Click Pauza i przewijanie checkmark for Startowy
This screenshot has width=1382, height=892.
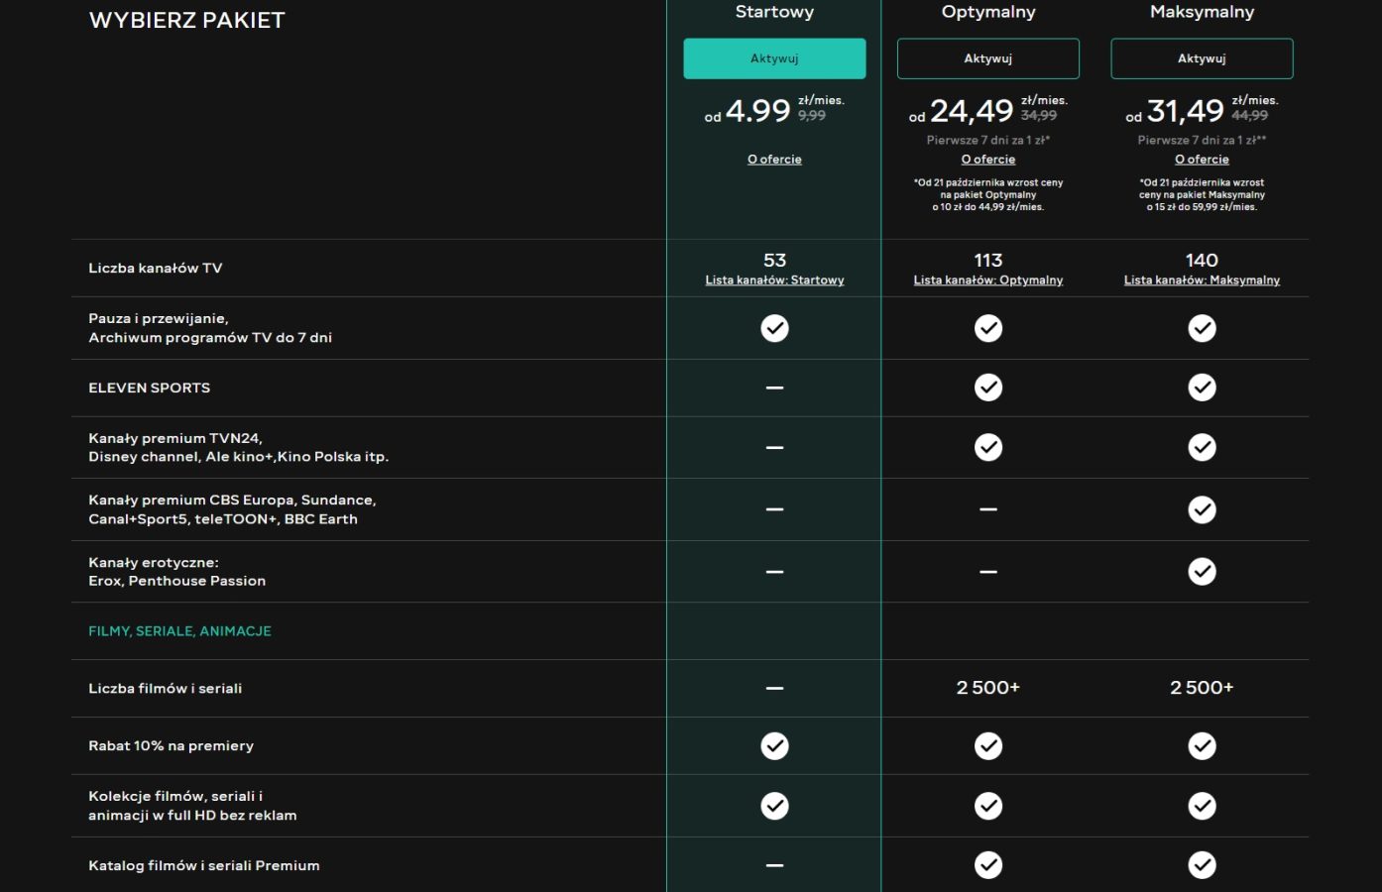[774, 328]
